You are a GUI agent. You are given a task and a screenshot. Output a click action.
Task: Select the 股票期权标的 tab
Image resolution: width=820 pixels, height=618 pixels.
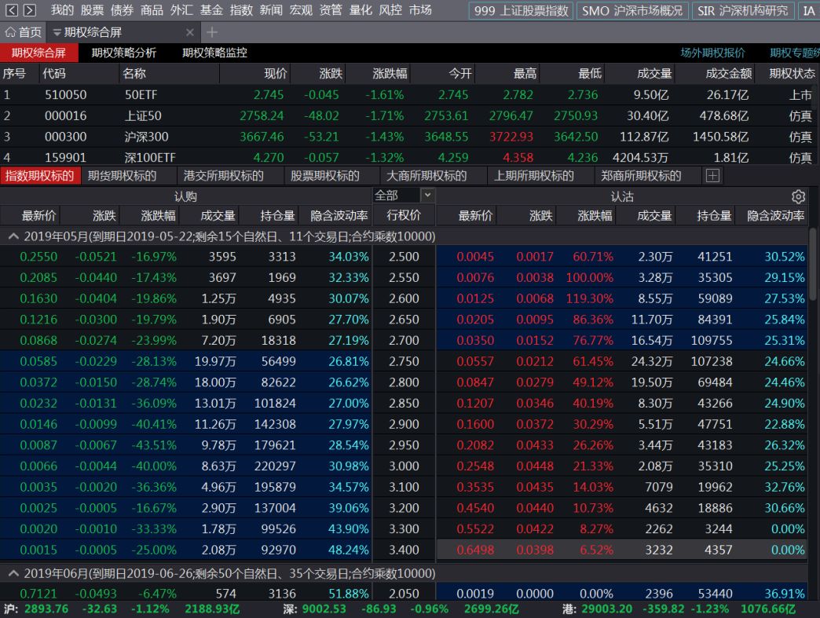click(x=324, y=176)
